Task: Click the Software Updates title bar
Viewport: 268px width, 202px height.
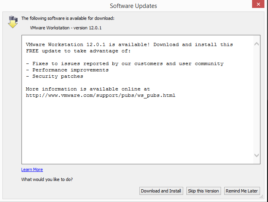Action: (x=133, y=6)
